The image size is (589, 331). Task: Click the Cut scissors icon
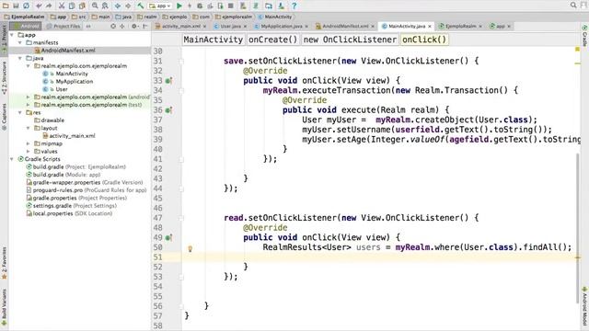62,6
